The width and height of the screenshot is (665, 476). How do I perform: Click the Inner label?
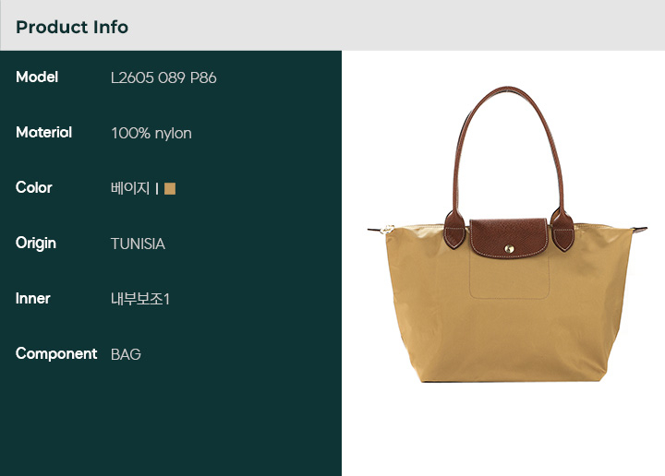pyautogui.click(x=32, y=299)
